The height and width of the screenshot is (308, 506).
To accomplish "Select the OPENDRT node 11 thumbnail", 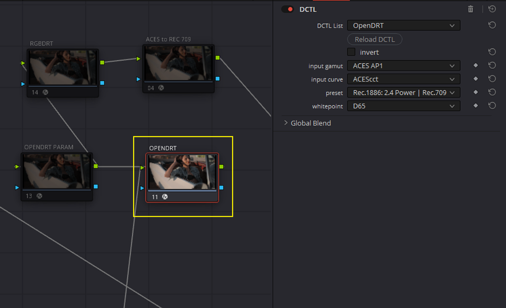I will [x=182, y=172].
